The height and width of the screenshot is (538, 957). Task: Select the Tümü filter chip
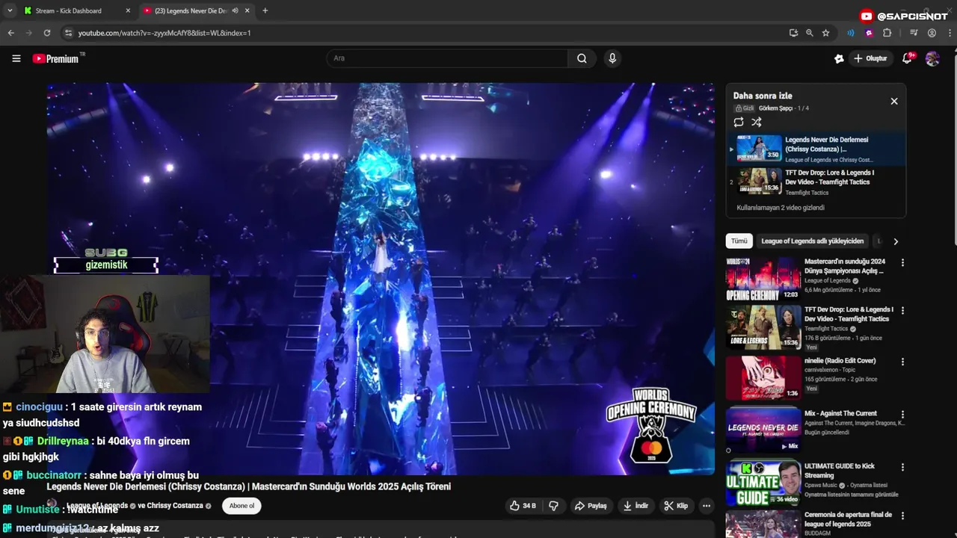tap(739, 241)
